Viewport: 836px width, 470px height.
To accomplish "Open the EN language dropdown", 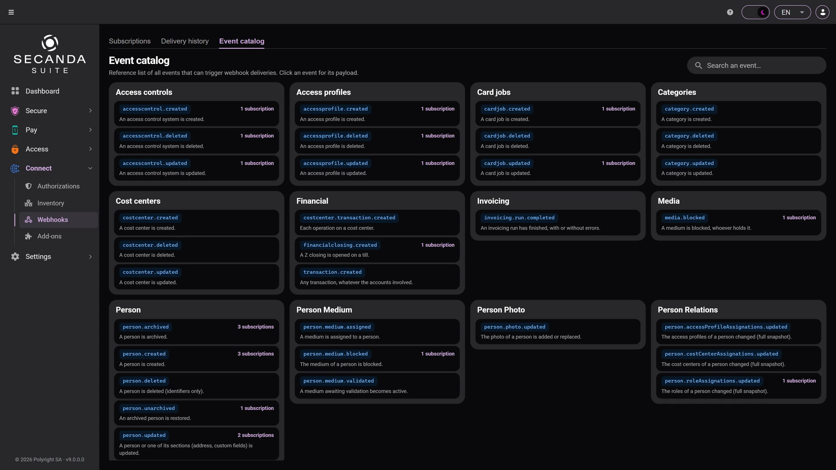I will coord(792,12).
